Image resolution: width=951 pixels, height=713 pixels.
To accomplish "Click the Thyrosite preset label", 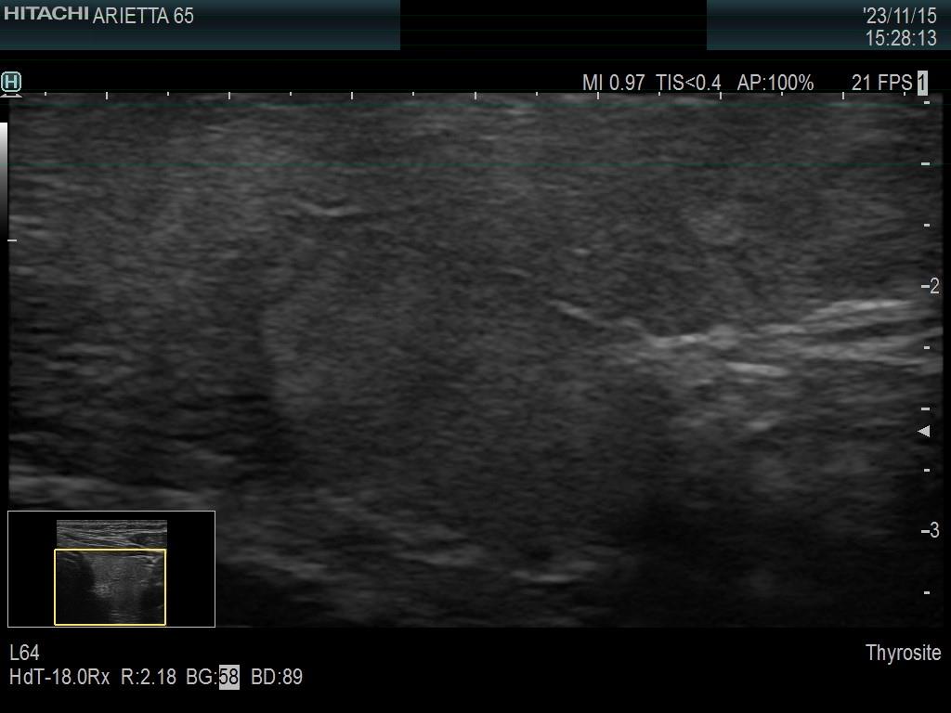I will (x=902, y=653).
